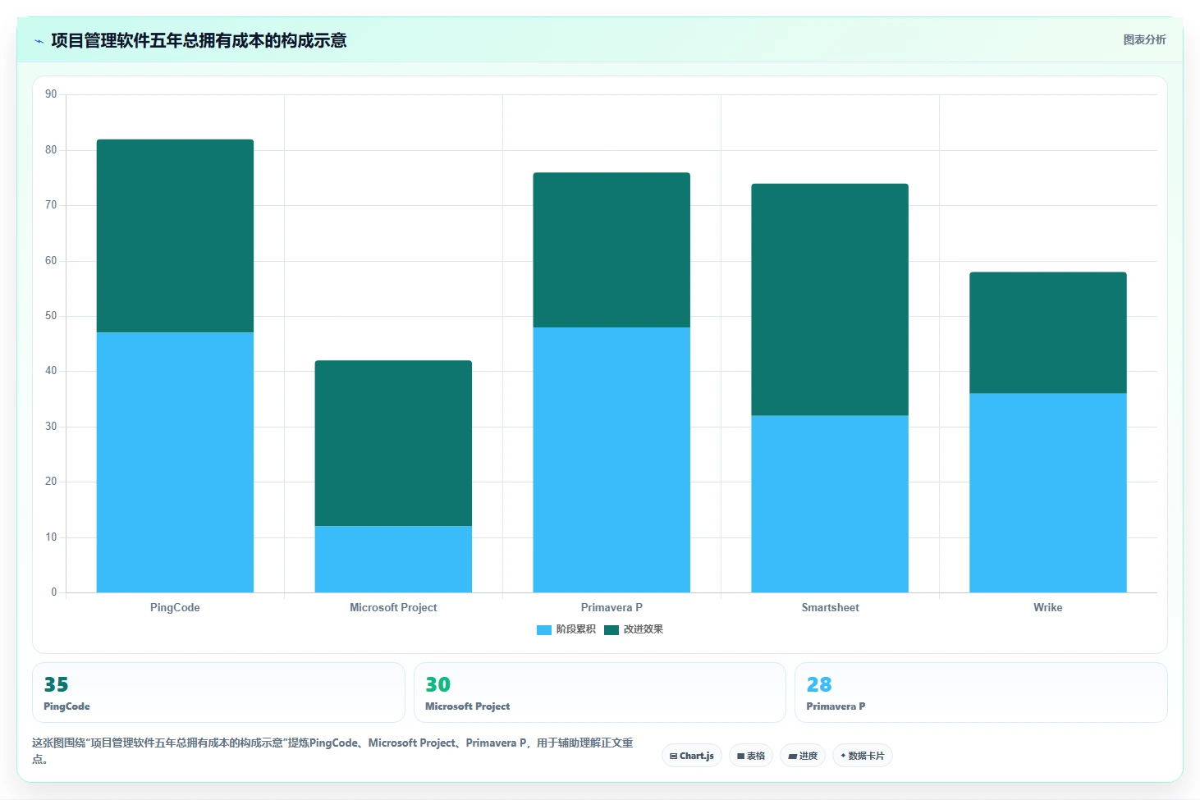Click the blue icon beside the chart title

[x=39, y=41]
